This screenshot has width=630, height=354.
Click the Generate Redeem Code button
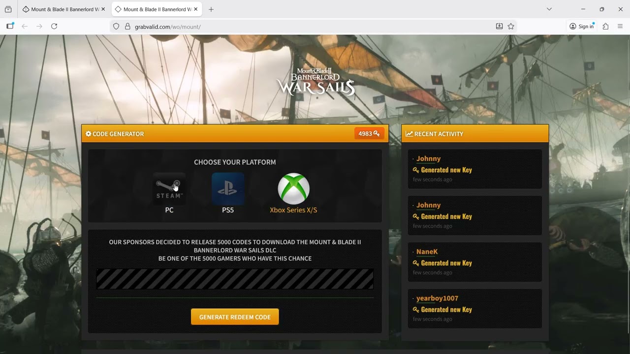(235, 317)
